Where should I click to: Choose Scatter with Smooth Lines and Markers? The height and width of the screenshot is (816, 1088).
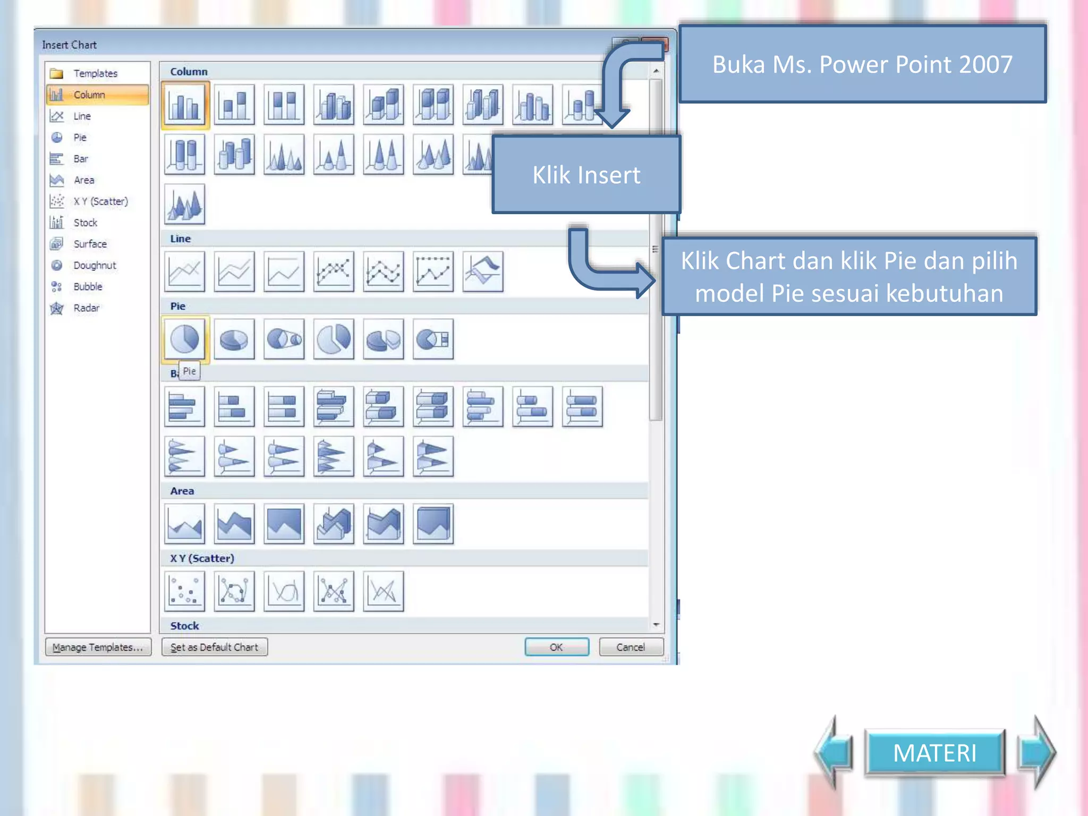(x=234, y=592)
